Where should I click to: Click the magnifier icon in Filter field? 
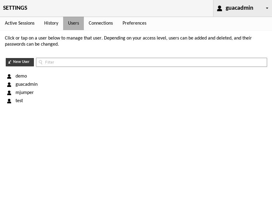pyautogui.click(x=41, y=62)
